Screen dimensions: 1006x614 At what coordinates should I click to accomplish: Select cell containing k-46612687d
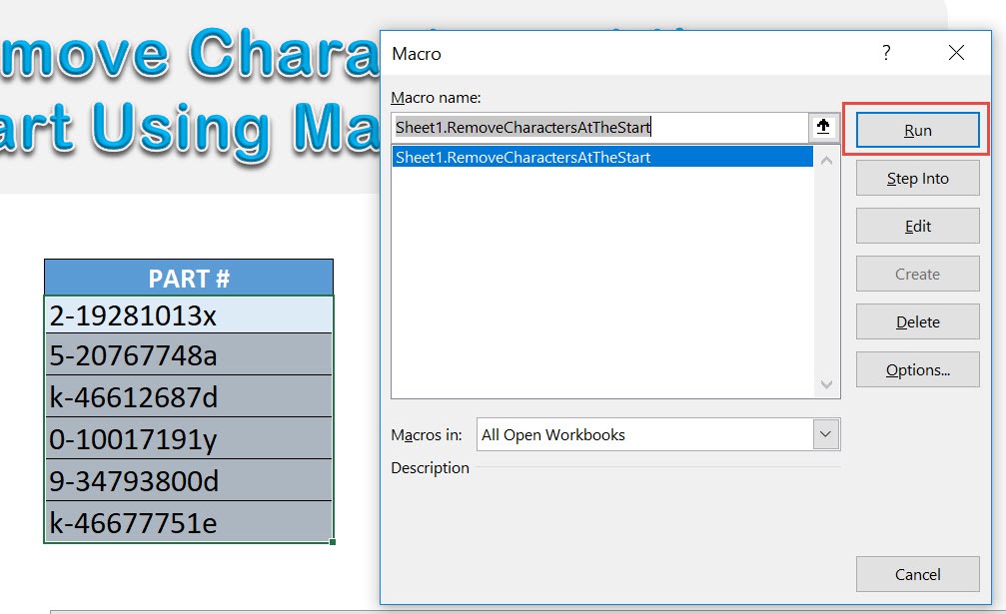coord(189,396)
